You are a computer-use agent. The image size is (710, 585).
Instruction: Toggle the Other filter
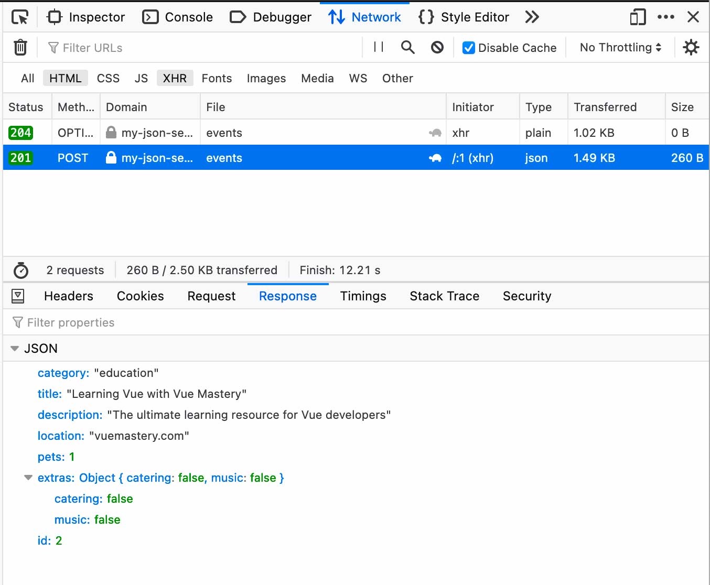pyautogui.click(x=397, y=79)
